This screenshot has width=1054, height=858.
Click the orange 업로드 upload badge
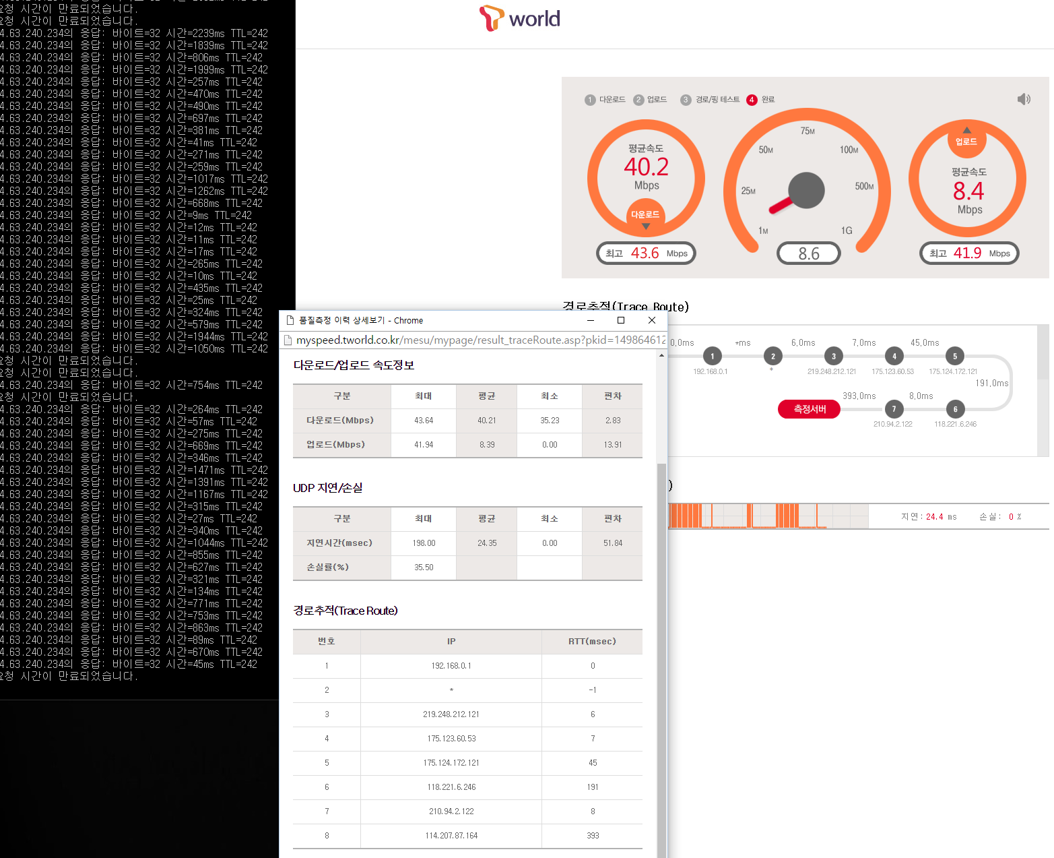pyautogui.click(x=966, y=142)
